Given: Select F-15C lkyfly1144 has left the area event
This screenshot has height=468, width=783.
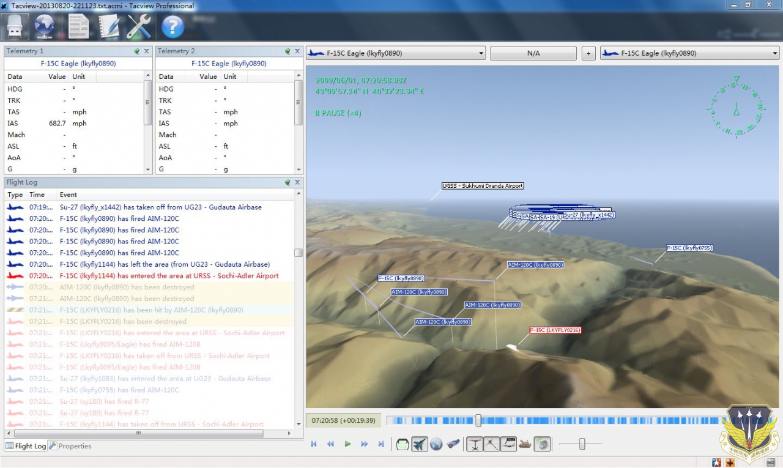Looking at the screenshot, I should click(149, 264).
